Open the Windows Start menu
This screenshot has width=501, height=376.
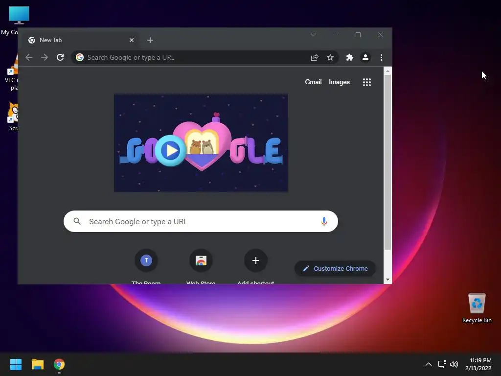[16, 364]
